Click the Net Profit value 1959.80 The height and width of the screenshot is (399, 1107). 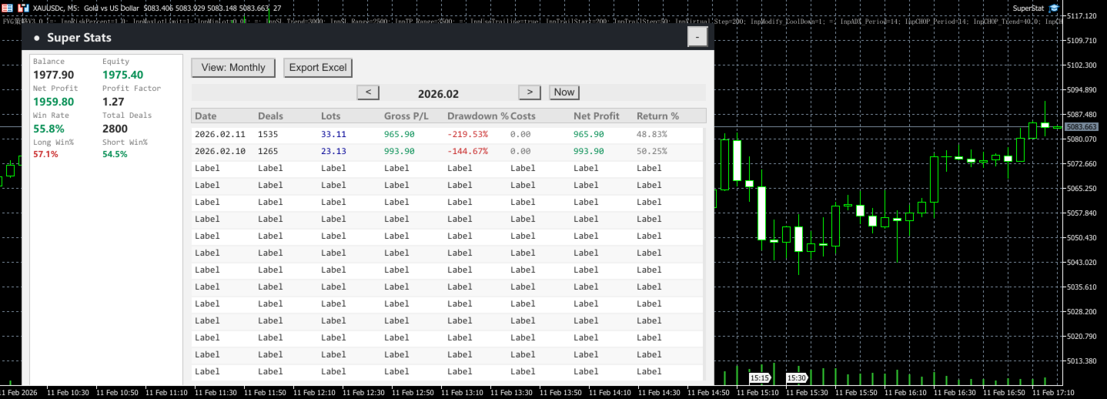coord(53,102)
